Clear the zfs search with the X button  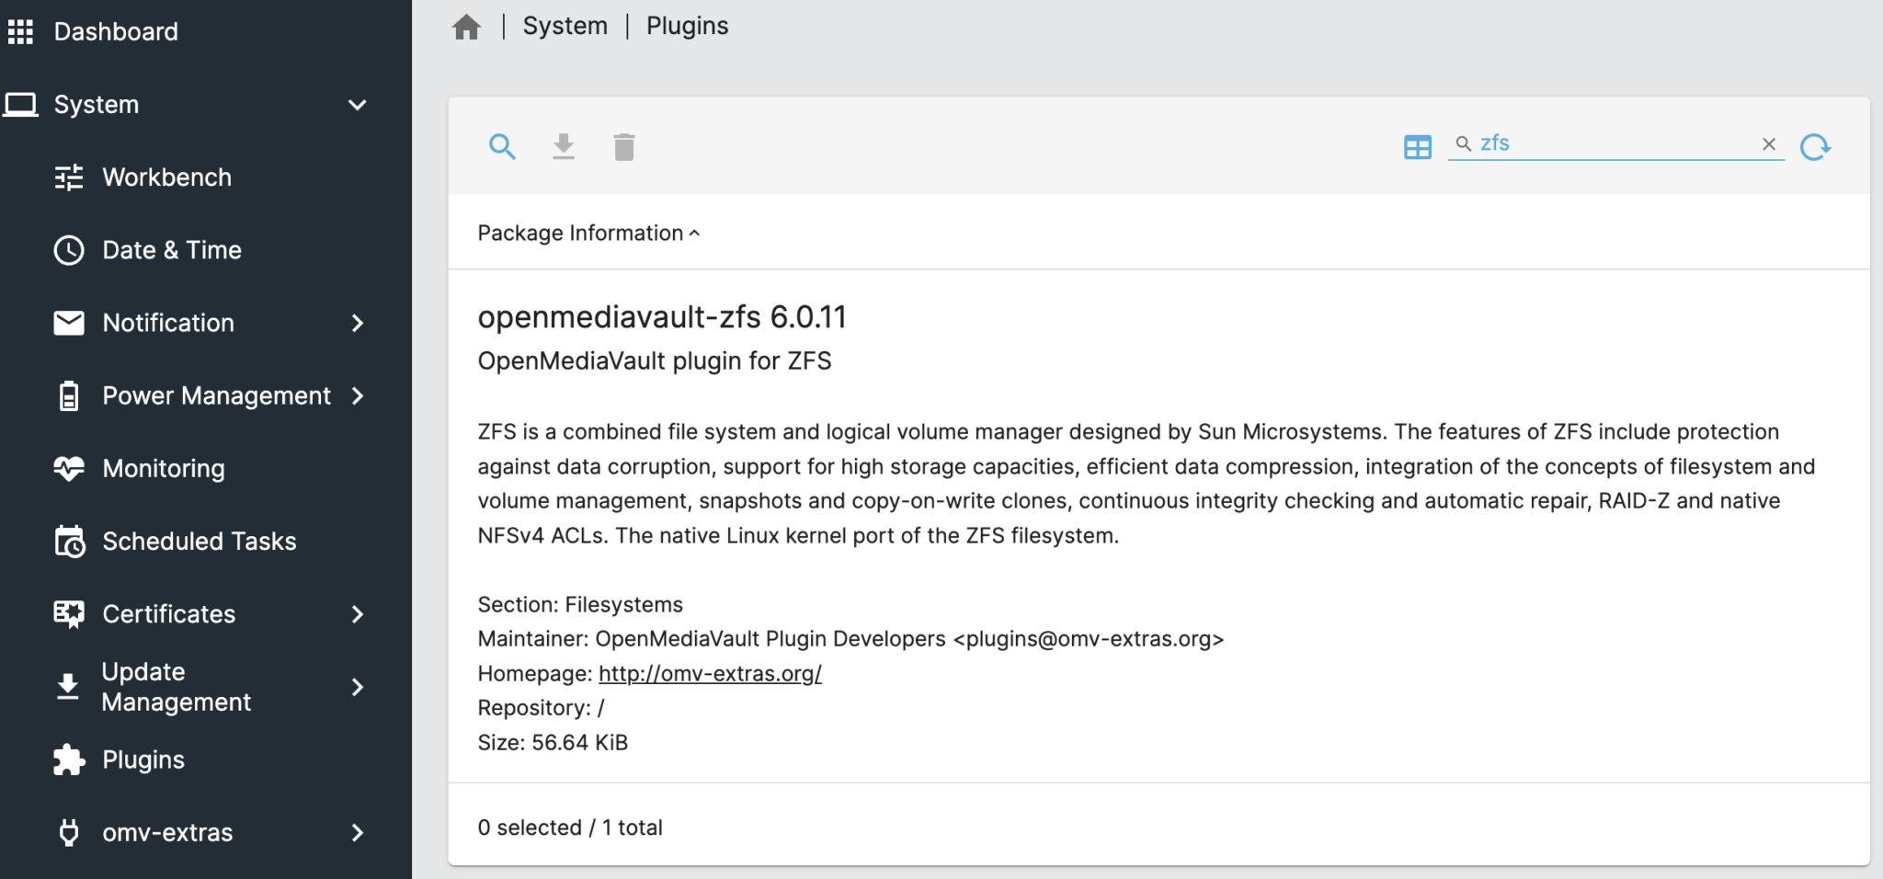pos(1768,143)
